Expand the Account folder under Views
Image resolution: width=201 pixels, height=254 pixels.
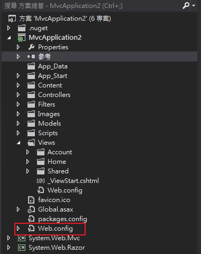click(28, 152)
